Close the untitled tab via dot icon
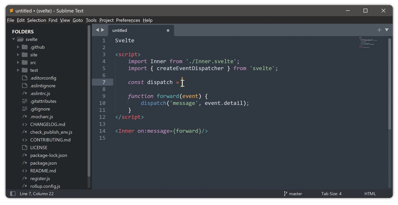This screenshot has height=205, width=398. tap(168, 31)
